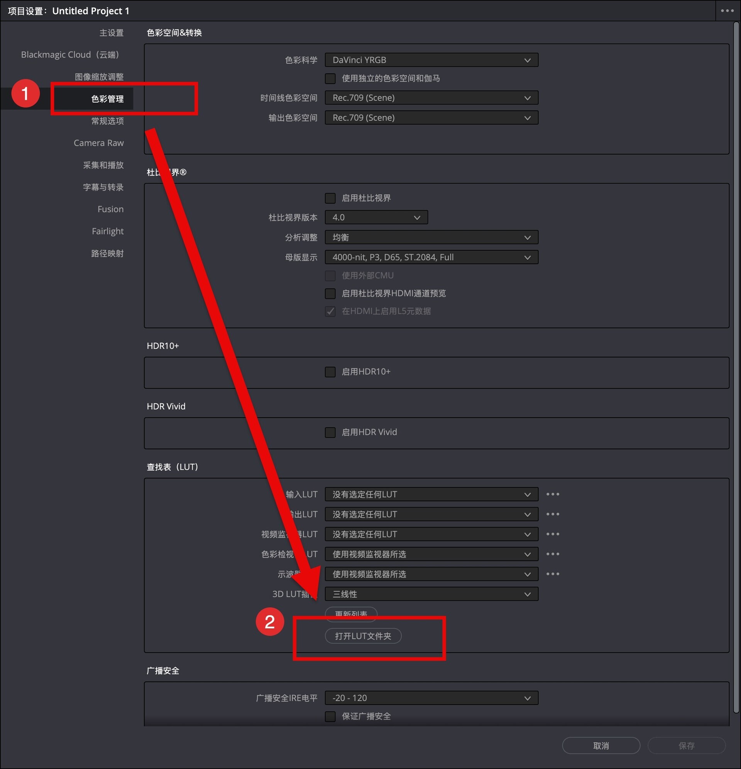The image size is (741, 769).
Task: Open Fusion settings page
Action: coord(110,209)
